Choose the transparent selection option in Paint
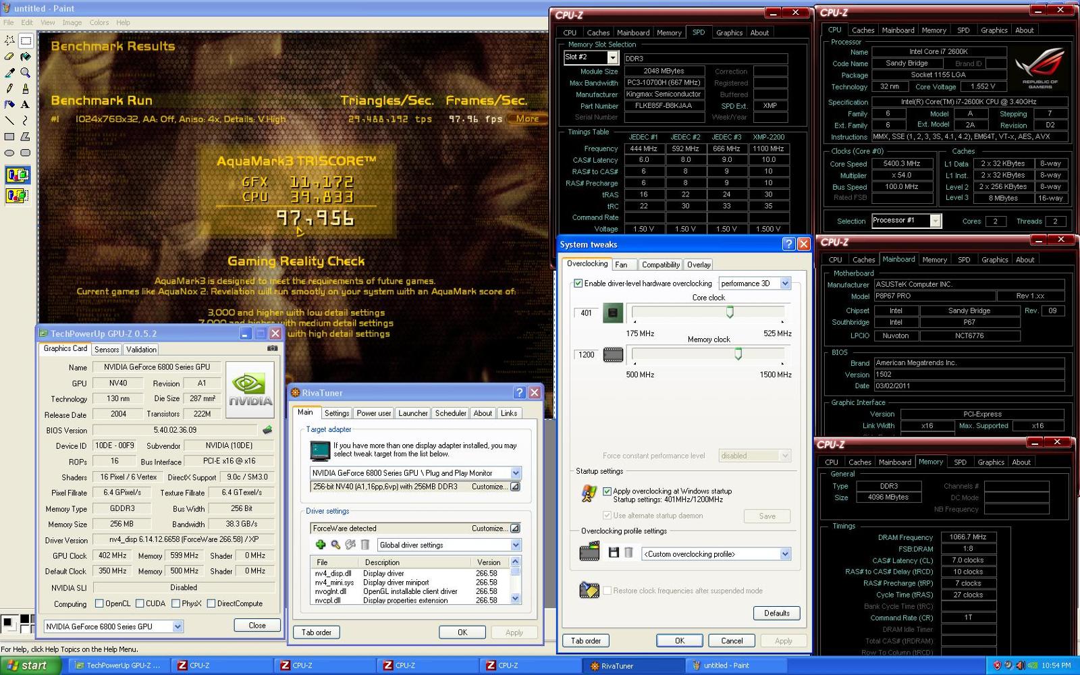The height and width of the screenshot is (675, 1080). pyautogui.click(x=18, y=196)
